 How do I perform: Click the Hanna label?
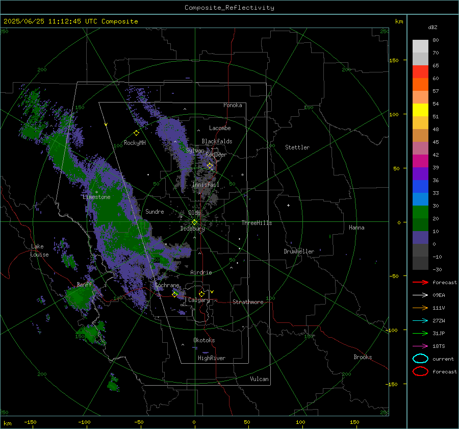[x=356, y=228]
